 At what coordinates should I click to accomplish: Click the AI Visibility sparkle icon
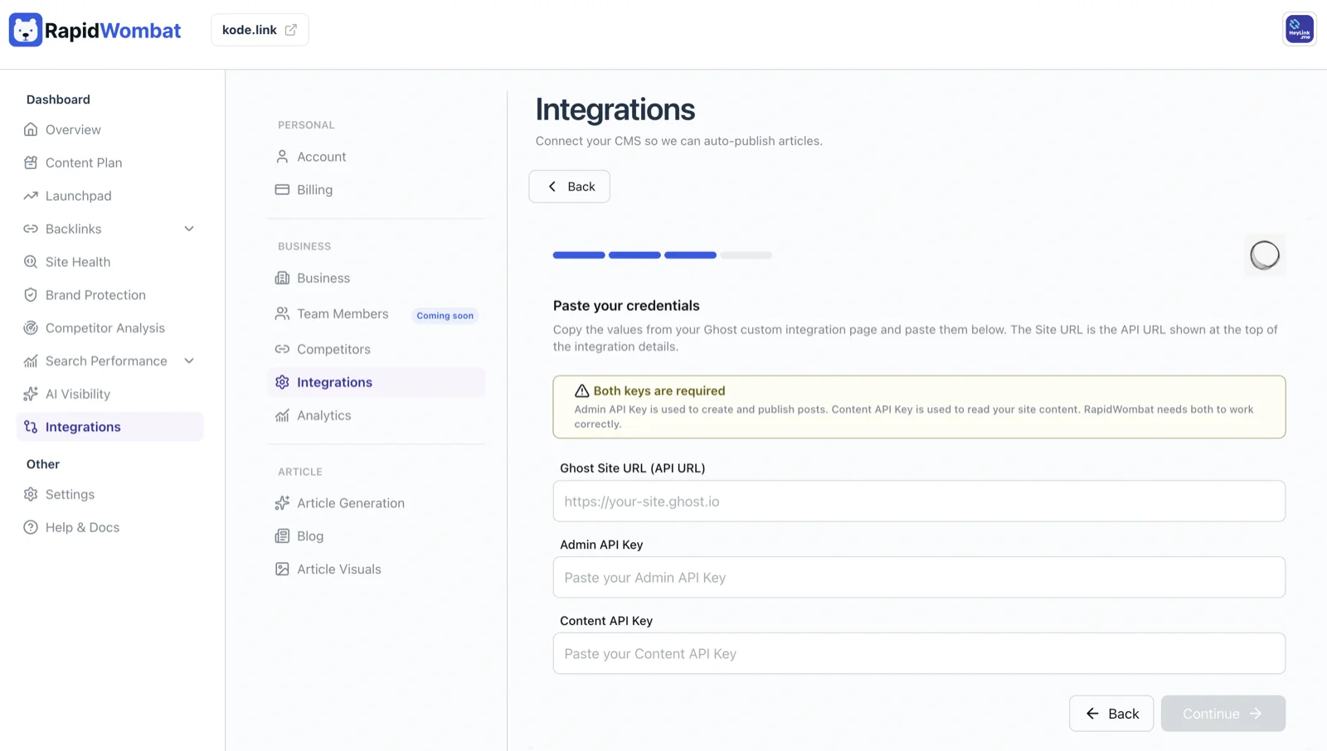tap(31, 394)
